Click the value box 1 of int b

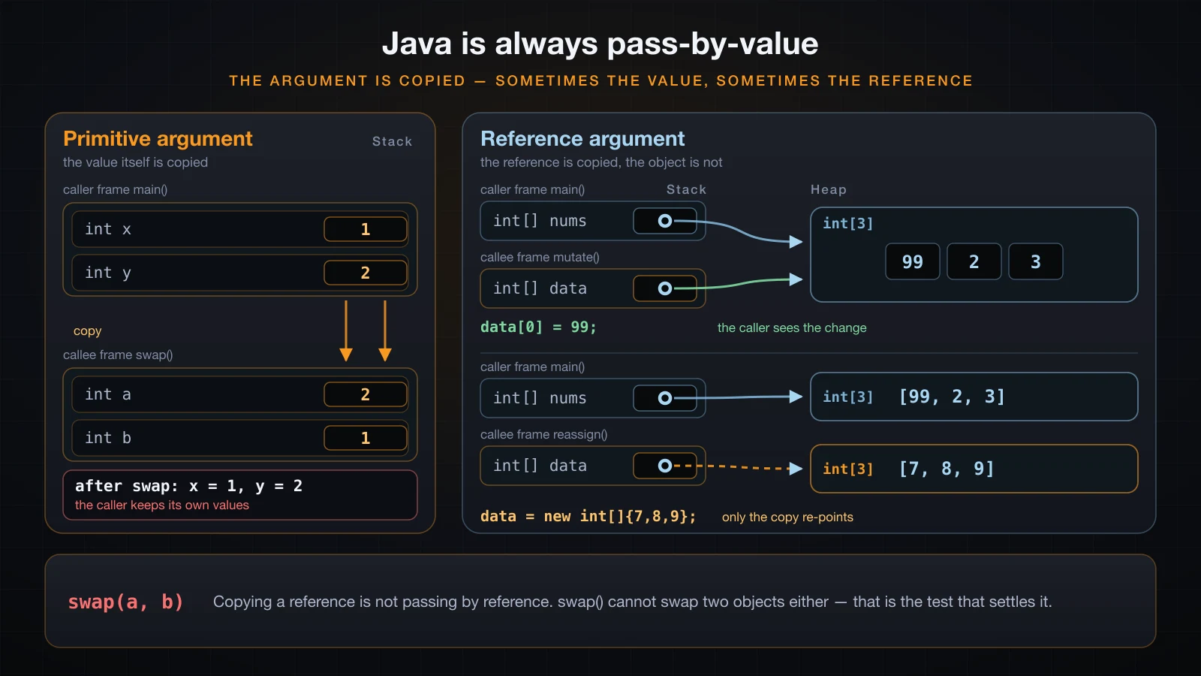pos(366,438)
